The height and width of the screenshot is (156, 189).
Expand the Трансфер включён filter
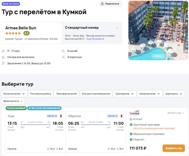(66, 94)
